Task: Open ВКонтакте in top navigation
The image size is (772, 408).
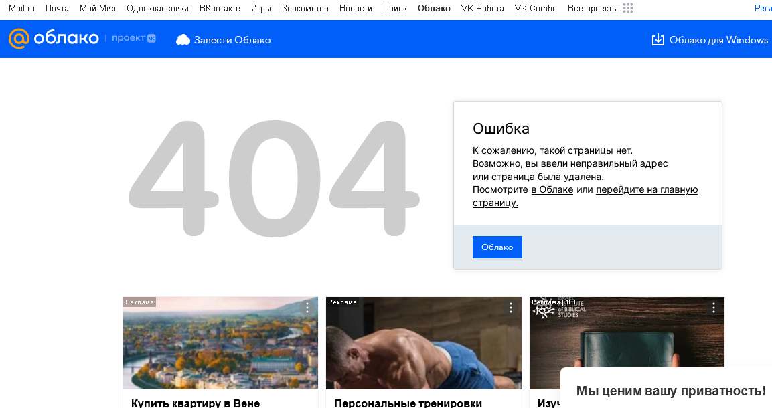Action: click(220, 8)
